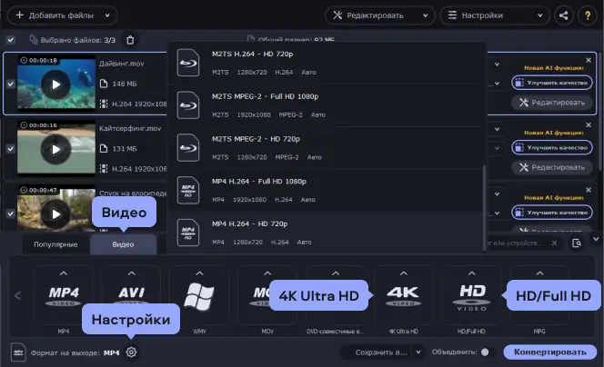Click the output format MP4 file icon
The height and width of the screenshot is (367, 604).
pyautogui.click(x=18, y=352)
